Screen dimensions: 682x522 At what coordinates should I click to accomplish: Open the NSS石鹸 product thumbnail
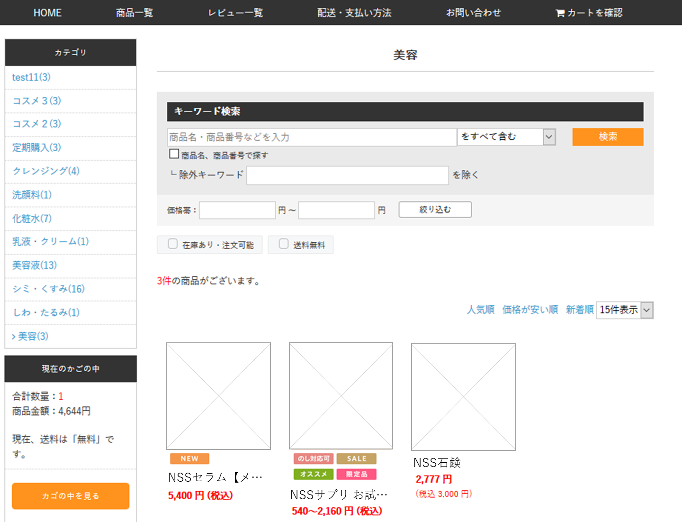[x=463, y=397]
